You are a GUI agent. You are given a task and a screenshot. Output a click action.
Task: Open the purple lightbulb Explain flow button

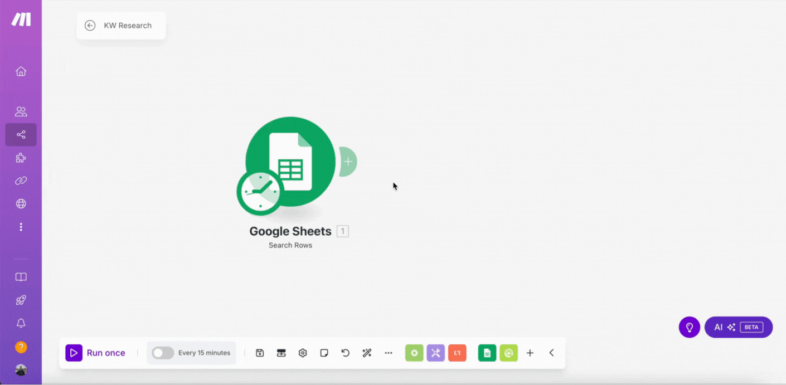(690, 327)
